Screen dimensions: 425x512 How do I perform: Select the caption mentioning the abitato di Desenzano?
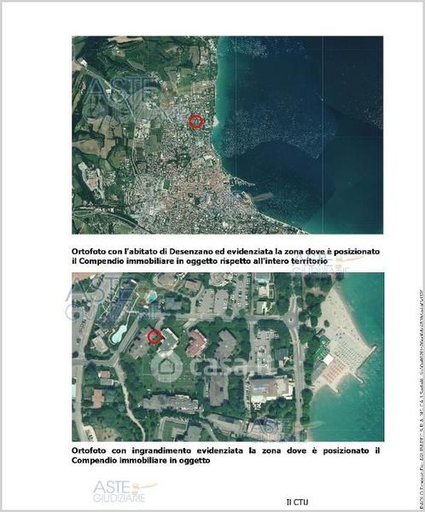click(x=226, y=256)
